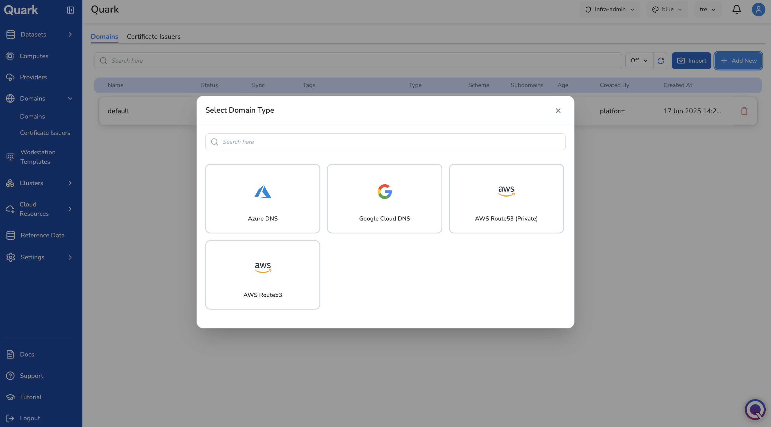771x427 pixels.
Task: Switch to the Domains tab
Action: tap(104, 37)
